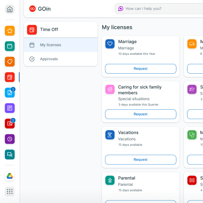Image resolution: width=203 pixels, height=203 pixels.
Task: Click the Vacations palm tree icon
Action: coord(110,135)
